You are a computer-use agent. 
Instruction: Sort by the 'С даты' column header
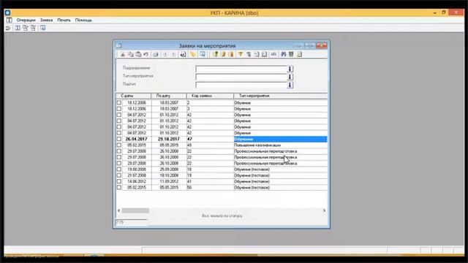[x=133, y=96]
